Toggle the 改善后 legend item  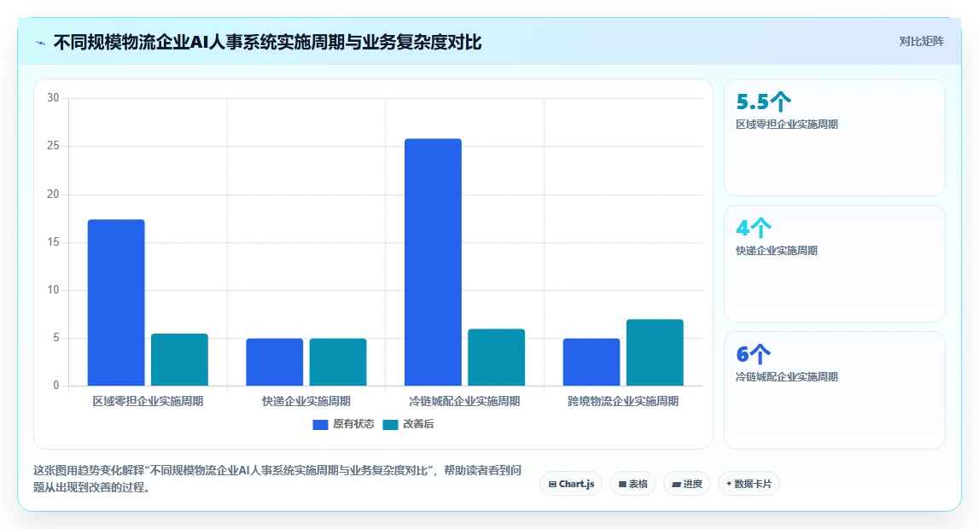click(408, 424)
